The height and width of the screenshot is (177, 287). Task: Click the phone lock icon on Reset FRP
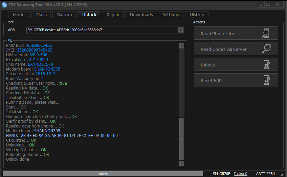click(267, 80)
